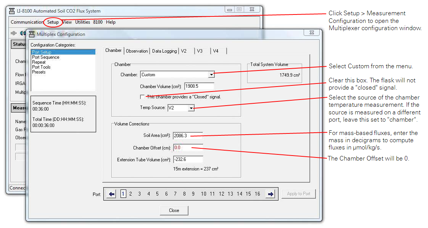Select port 10
The image size is (428, 228).
pos(203,194)
